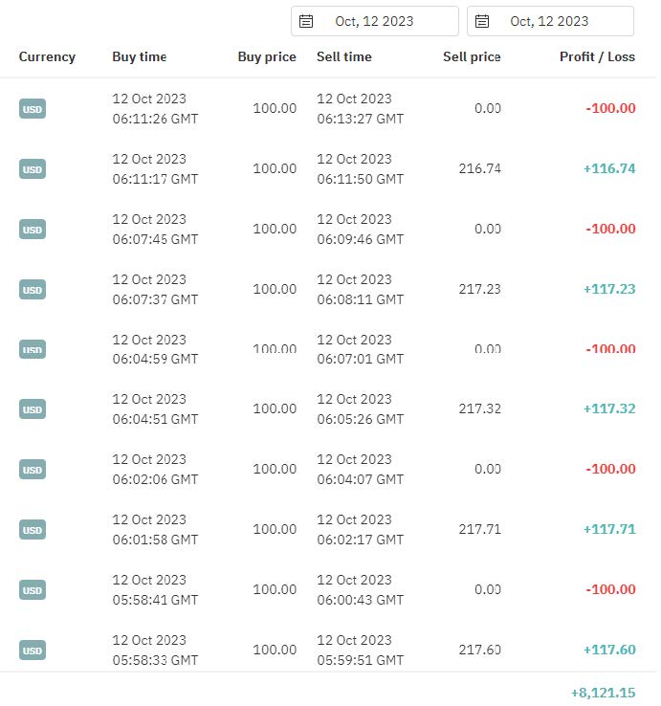
Task: Sort by Currency column header
Action: (x=47, y=56)
